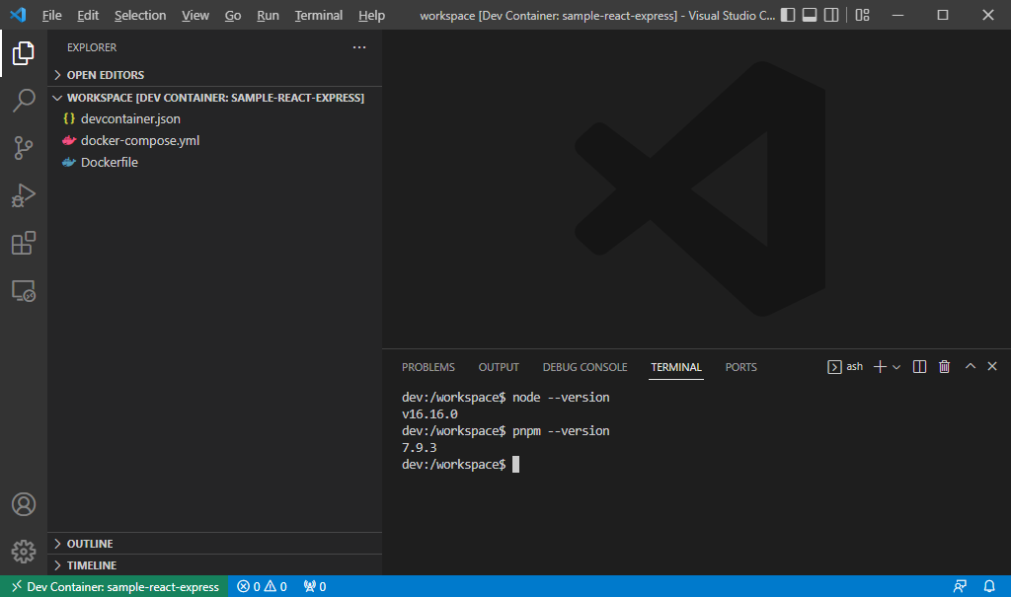The height and width of the screenshot is (597, 1011).
Task: Expand the Open Editors section
Action: coord(214,75)
